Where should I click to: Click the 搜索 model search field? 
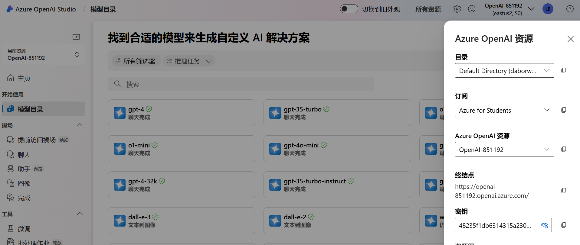(x=241, y=84)
